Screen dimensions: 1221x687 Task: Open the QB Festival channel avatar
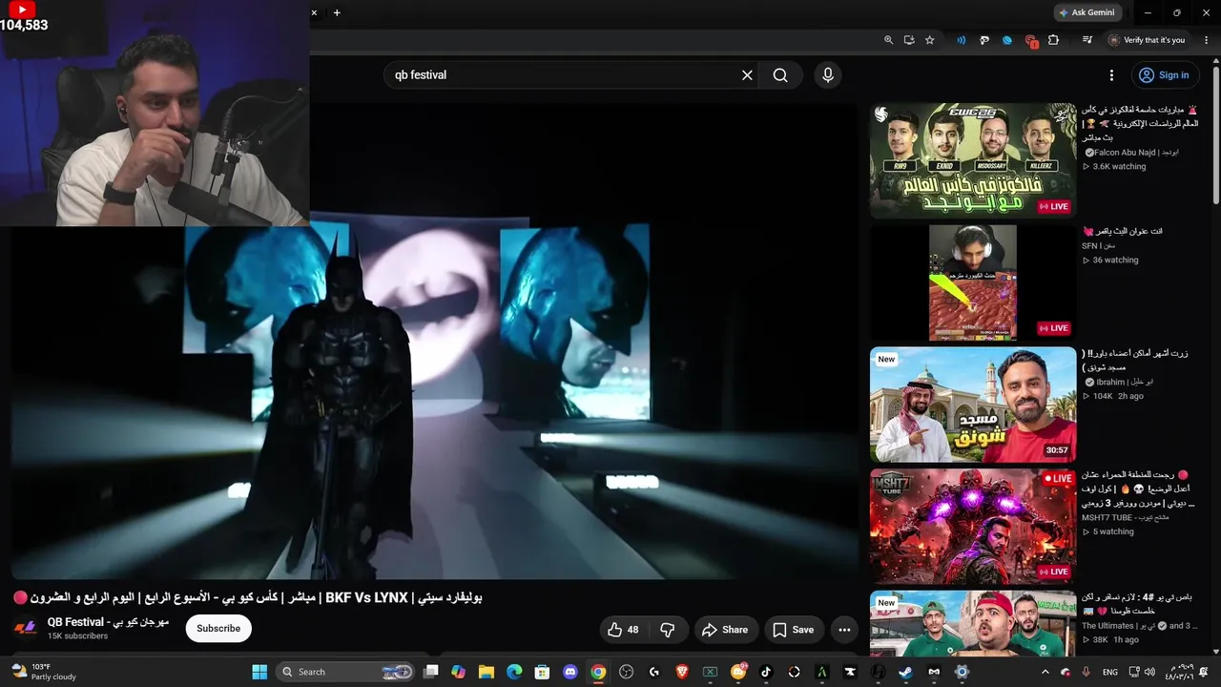pyautogui.click(x=25, y=629)
